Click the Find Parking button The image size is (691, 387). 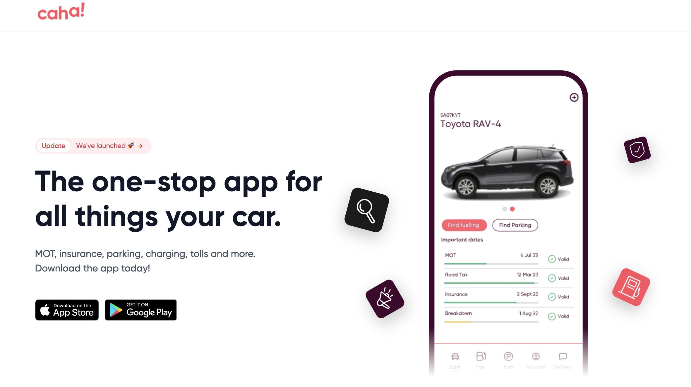[x=515, y=225]
